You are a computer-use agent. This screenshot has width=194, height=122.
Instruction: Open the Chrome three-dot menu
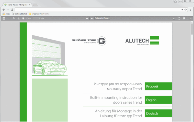pos(190,10)
